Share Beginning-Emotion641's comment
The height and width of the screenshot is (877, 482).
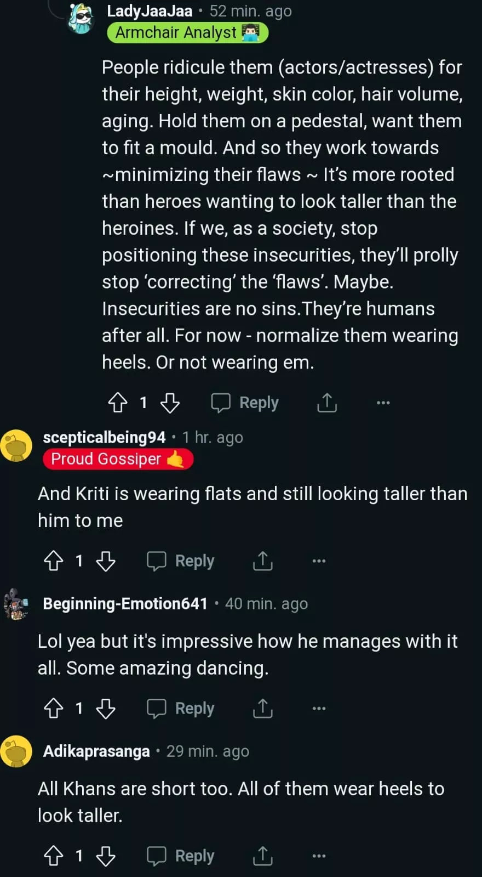pos(263,708)
